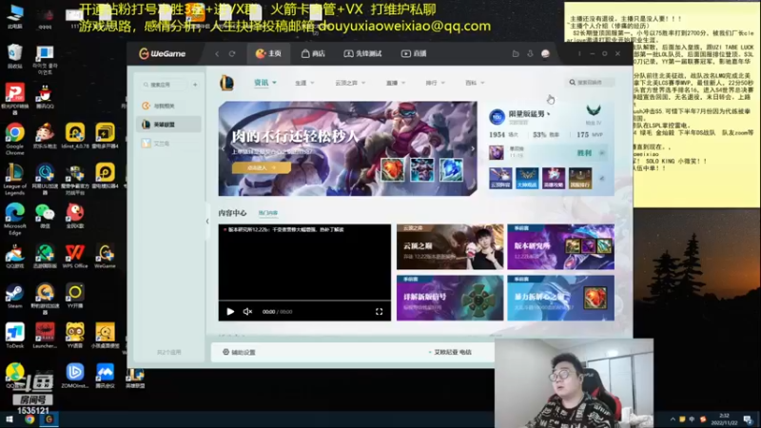This screenshot has width=761, height=428.
Task: Select the Google Chrome desktop shortcut
Action: (x=15, y=139)
